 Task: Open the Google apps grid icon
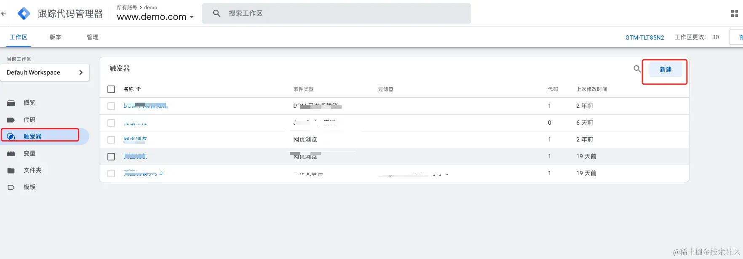coord(734,14)
